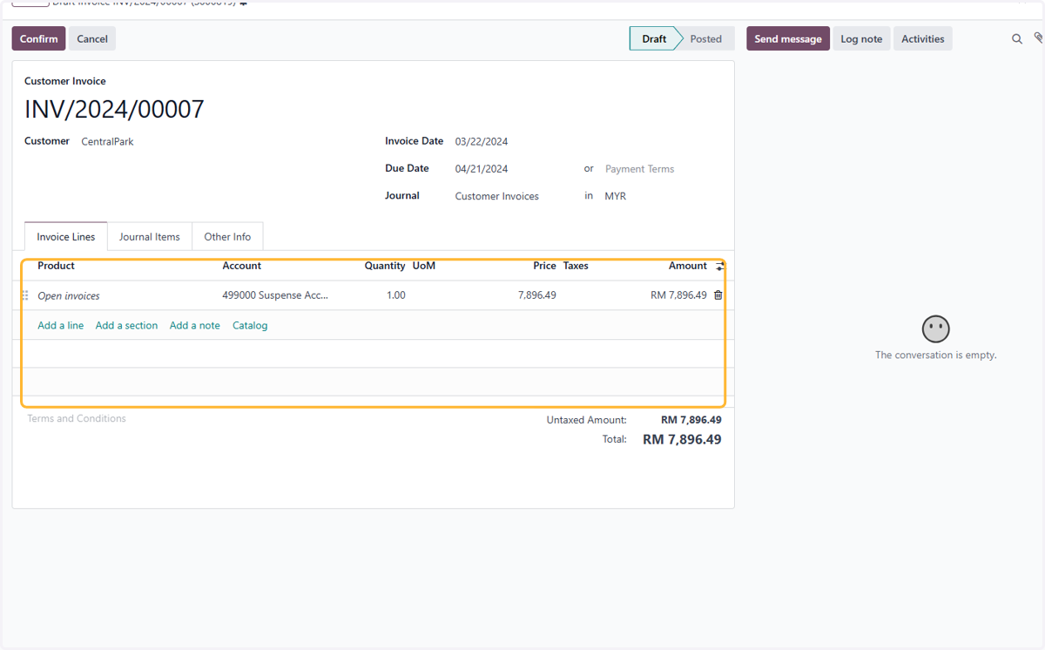Grab the drag handle of Open invoices row
The image size is (1045, 650).
[x=25, y=295]
